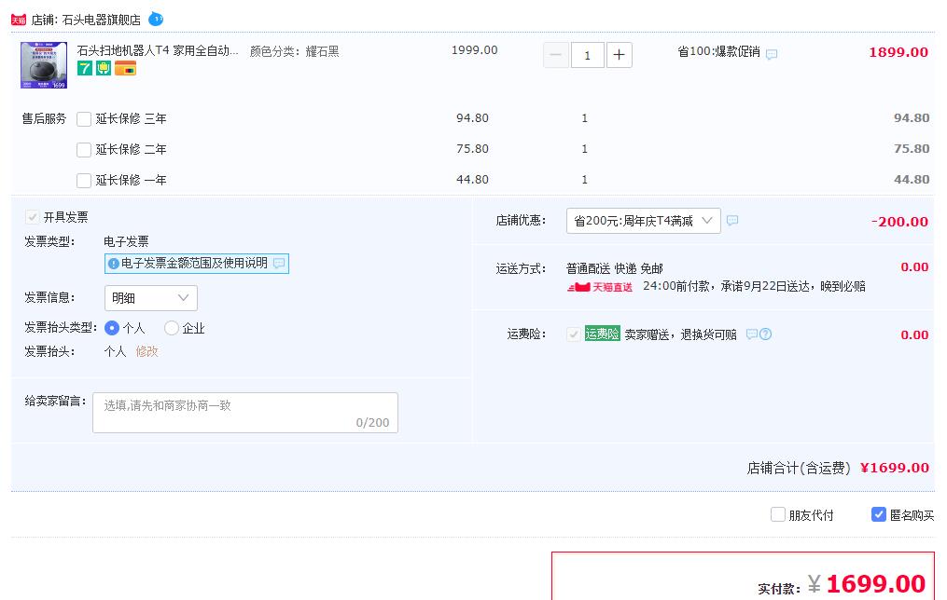Click the 卖家赠送，退换货可赔 text
This screenshot has width=947, height=600.
681,334
